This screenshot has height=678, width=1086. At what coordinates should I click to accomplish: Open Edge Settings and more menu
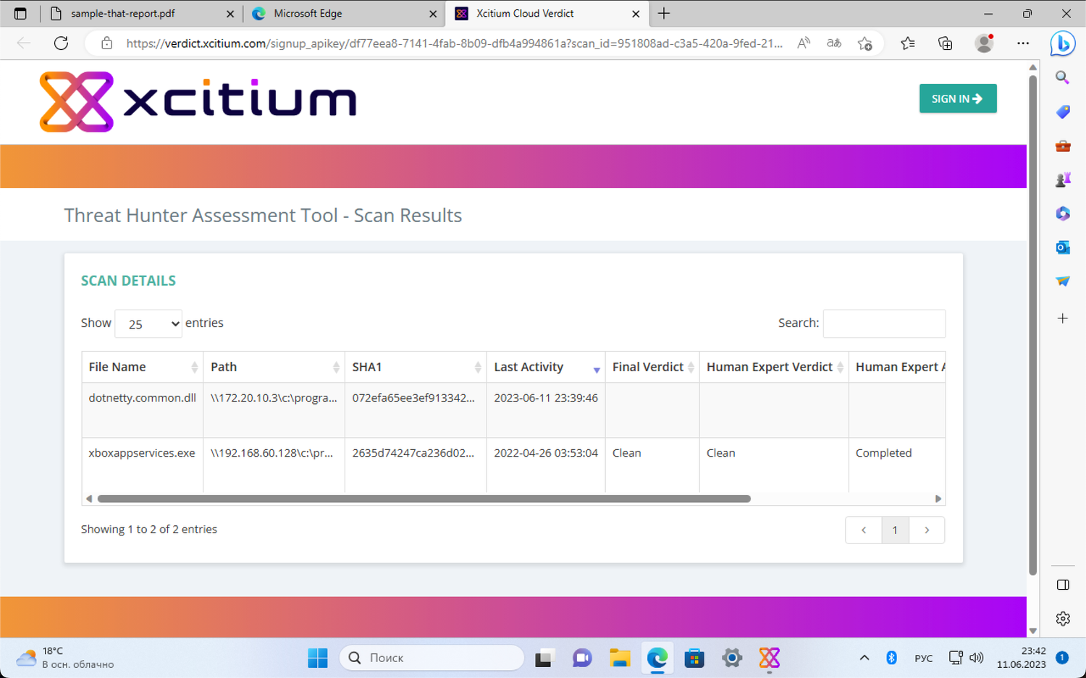(x=1022, y=43)
